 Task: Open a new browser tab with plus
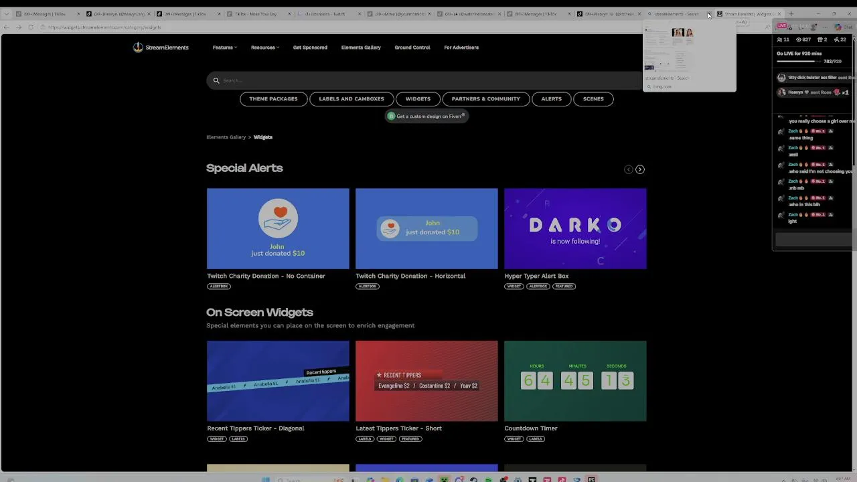click(x=791, y=13)
